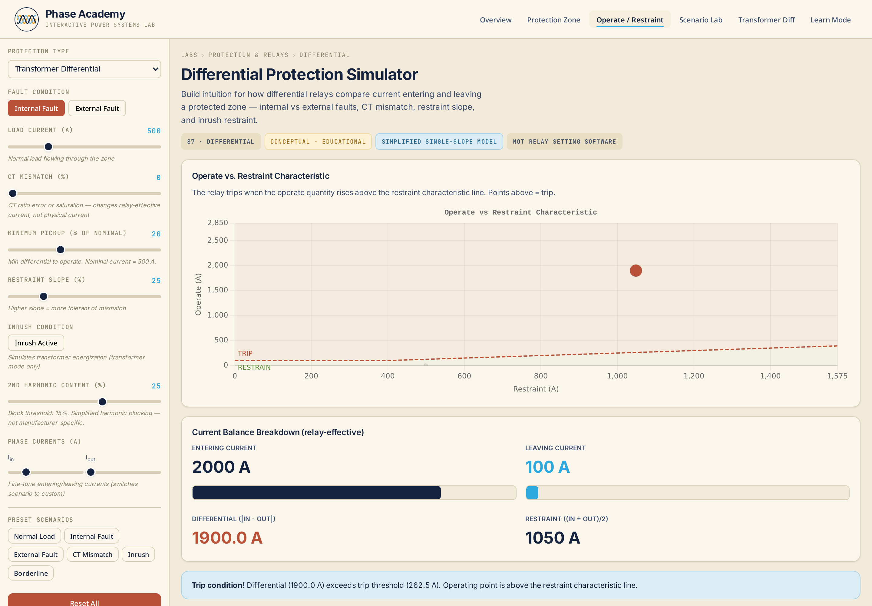This screenshot has height=606, width=872.
Task: Click the TRIP label on chart
Action: coord(245,353)
